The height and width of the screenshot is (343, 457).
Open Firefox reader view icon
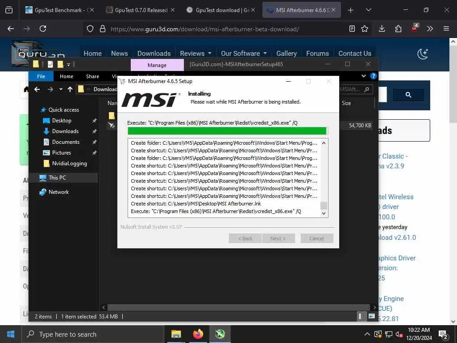pyautogui.click(x=352, y=29)
